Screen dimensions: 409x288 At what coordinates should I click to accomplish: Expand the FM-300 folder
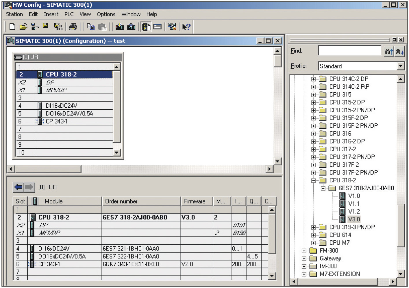coord(304,251)
